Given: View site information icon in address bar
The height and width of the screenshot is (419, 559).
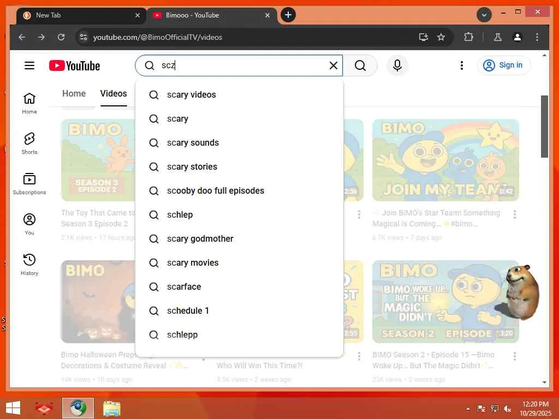Looking at the screenshot, I should 84,37.
